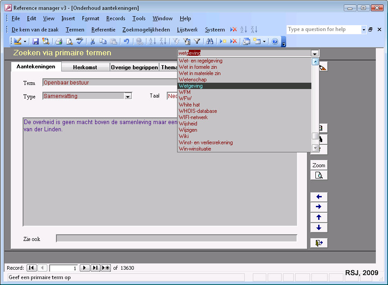Viewport: 388px width, 285px height.
Task: Switch to the Herkomst tab
Action: tap(85, 67)
